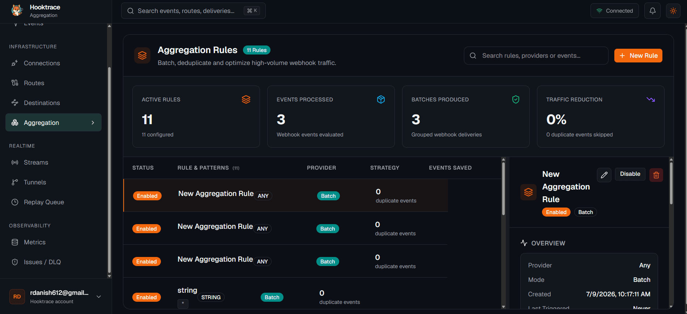Open the notifications bell
687x314 pixels.
click(x=653, y=11)
